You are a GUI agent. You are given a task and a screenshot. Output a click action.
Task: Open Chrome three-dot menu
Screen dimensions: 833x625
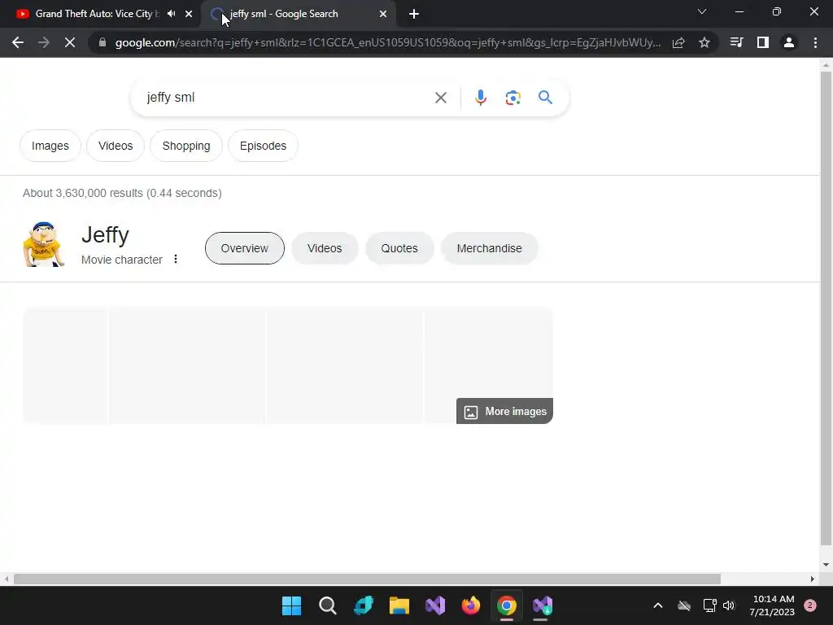pos(815,42)
